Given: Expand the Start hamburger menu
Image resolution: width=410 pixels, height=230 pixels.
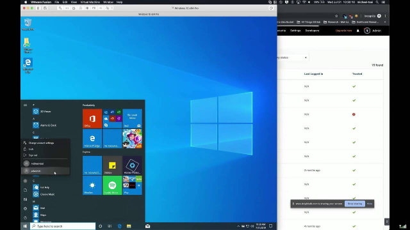Looking at the screenshot, I should coord(25,105).
